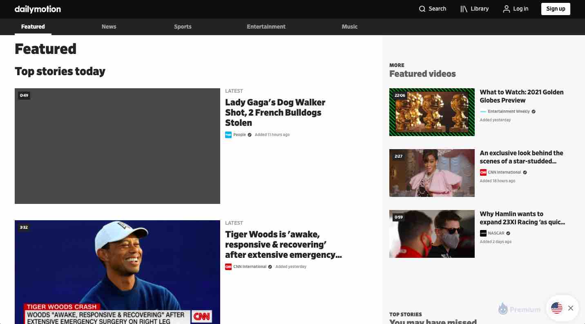This screenshot has height=324, width=585.
Task: Click CNN icon under exclusive look video
Action: click(483, 172)
